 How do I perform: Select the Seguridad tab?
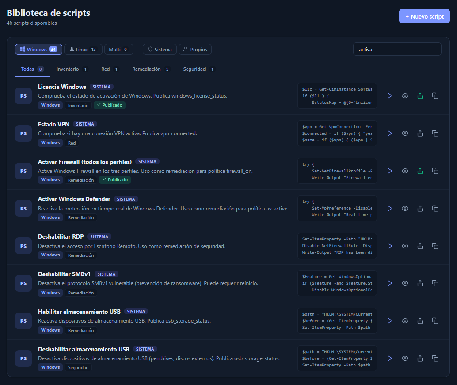click(x=199, y=69)
